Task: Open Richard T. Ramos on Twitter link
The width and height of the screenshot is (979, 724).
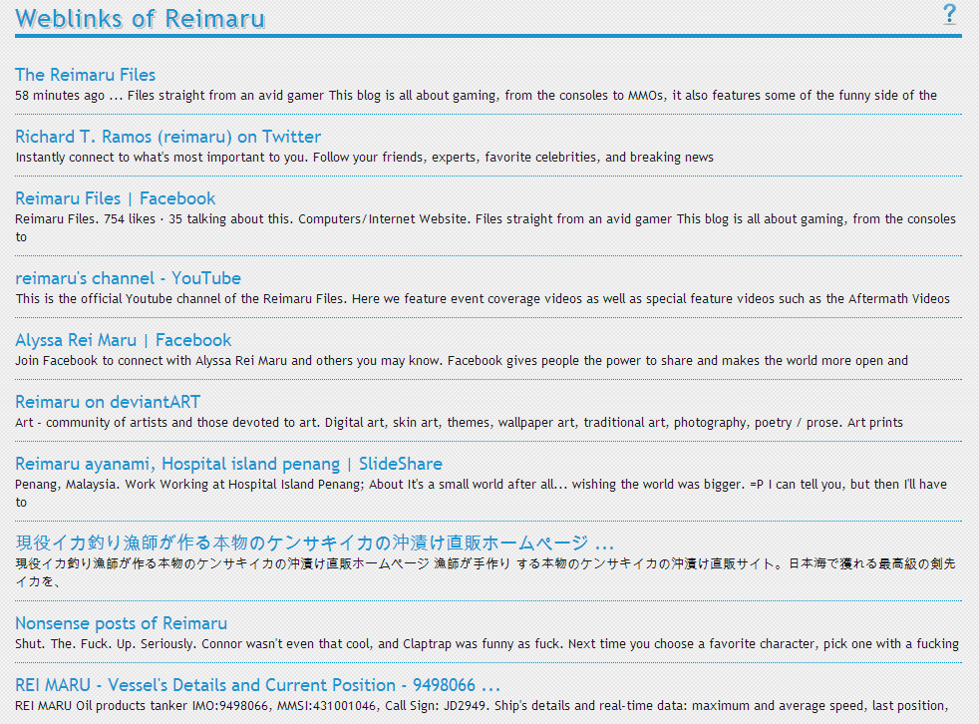Action: coord(167,137)
